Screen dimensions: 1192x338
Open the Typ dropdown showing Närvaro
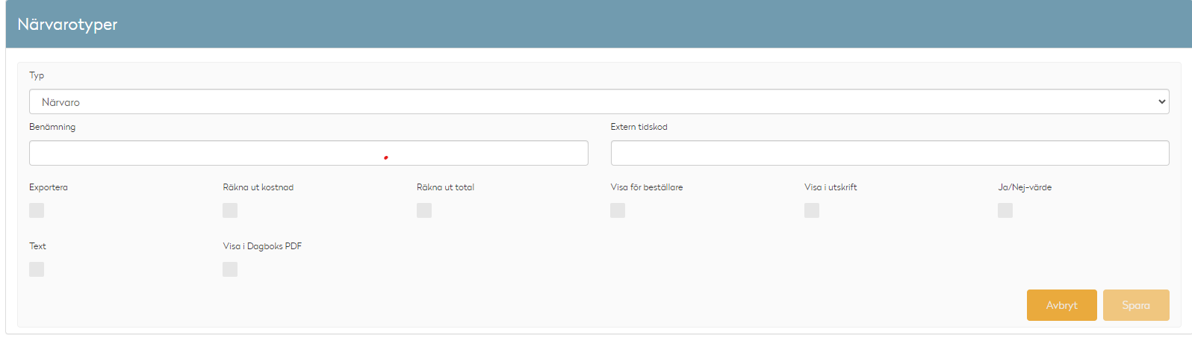click(599, 101)
